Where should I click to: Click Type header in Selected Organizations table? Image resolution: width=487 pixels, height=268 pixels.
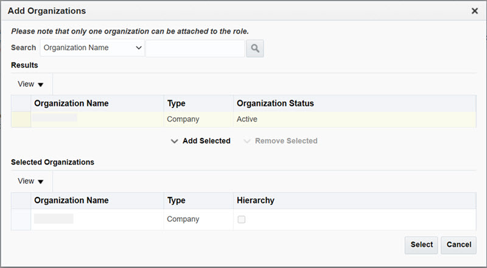point(177,201)
